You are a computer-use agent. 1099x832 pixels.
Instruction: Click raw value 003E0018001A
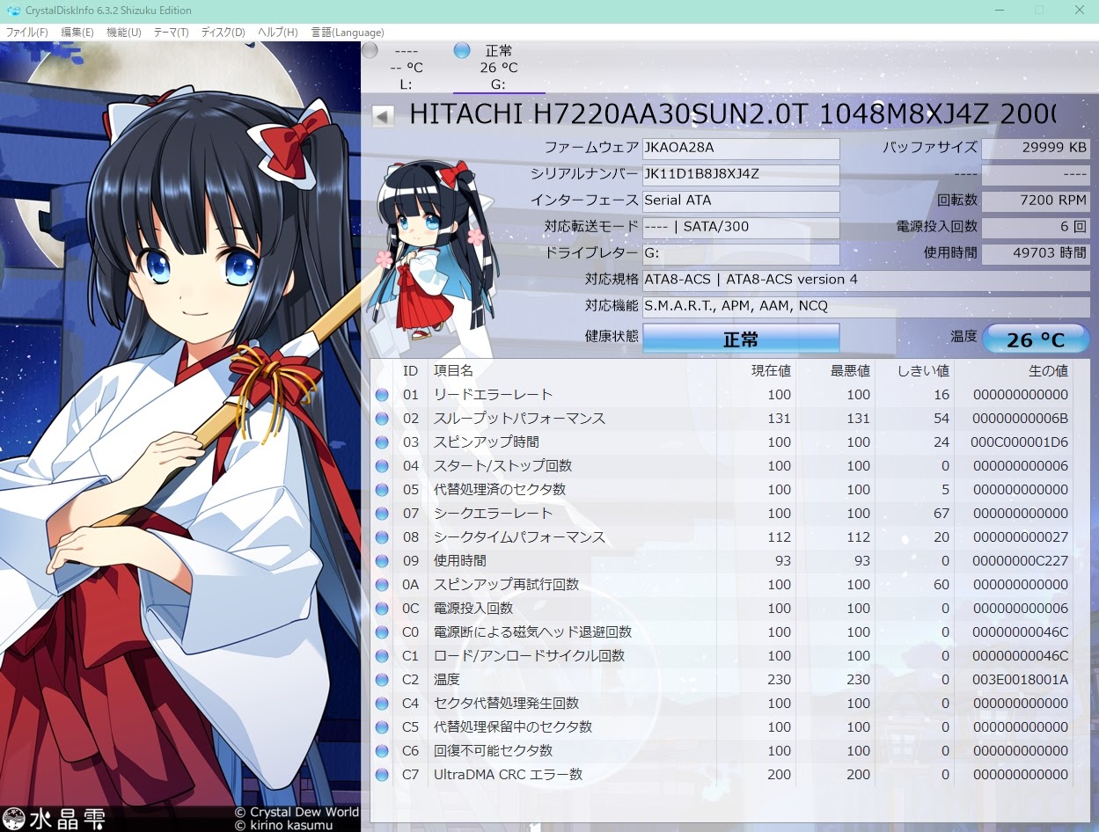[x=1018, y=680]
